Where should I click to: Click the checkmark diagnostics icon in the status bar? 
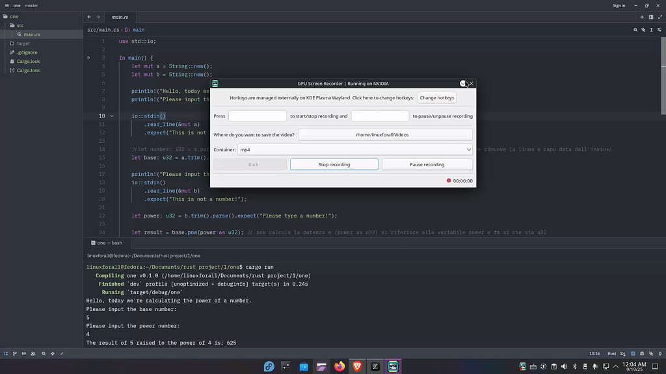pyautogui.click(x=62, y=353)
